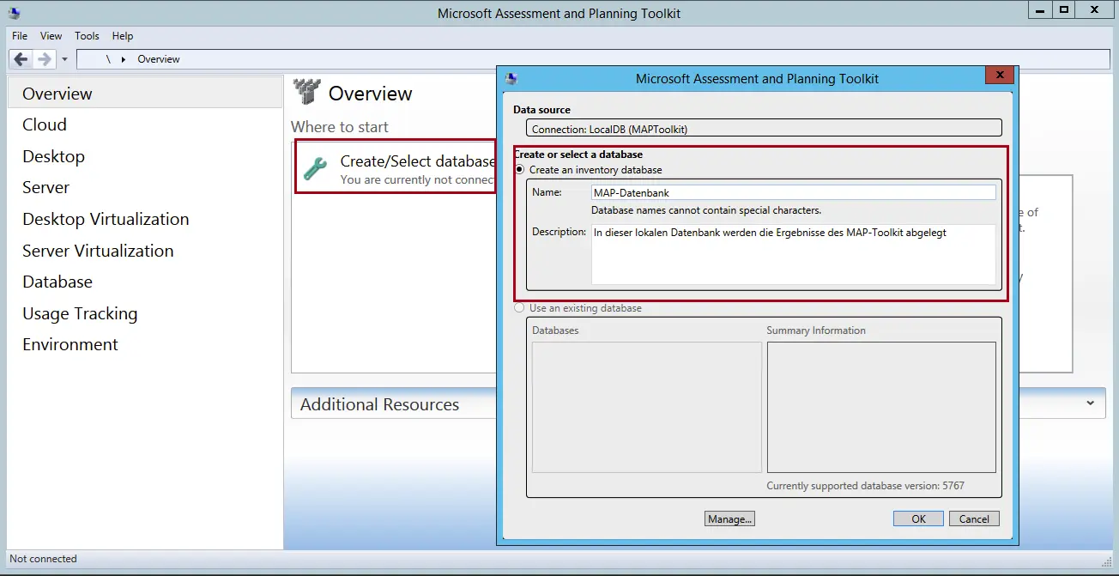Click the Name field containing MAP-Datenbank
This screenshot has height=576, width=1119.
point(794,193)
